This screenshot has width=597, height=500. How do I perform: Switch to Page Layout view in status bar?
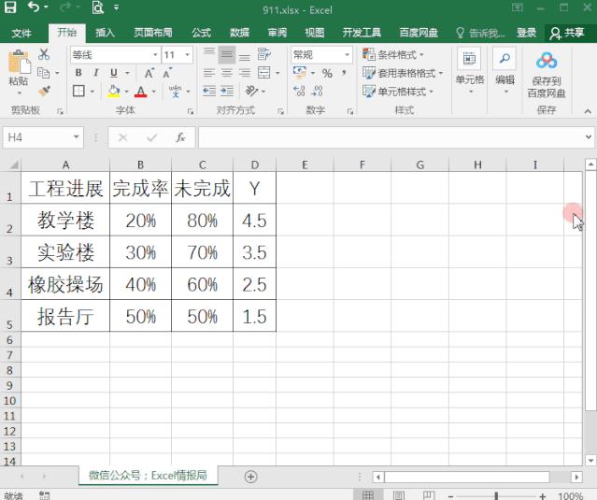(x=399, y=495)
